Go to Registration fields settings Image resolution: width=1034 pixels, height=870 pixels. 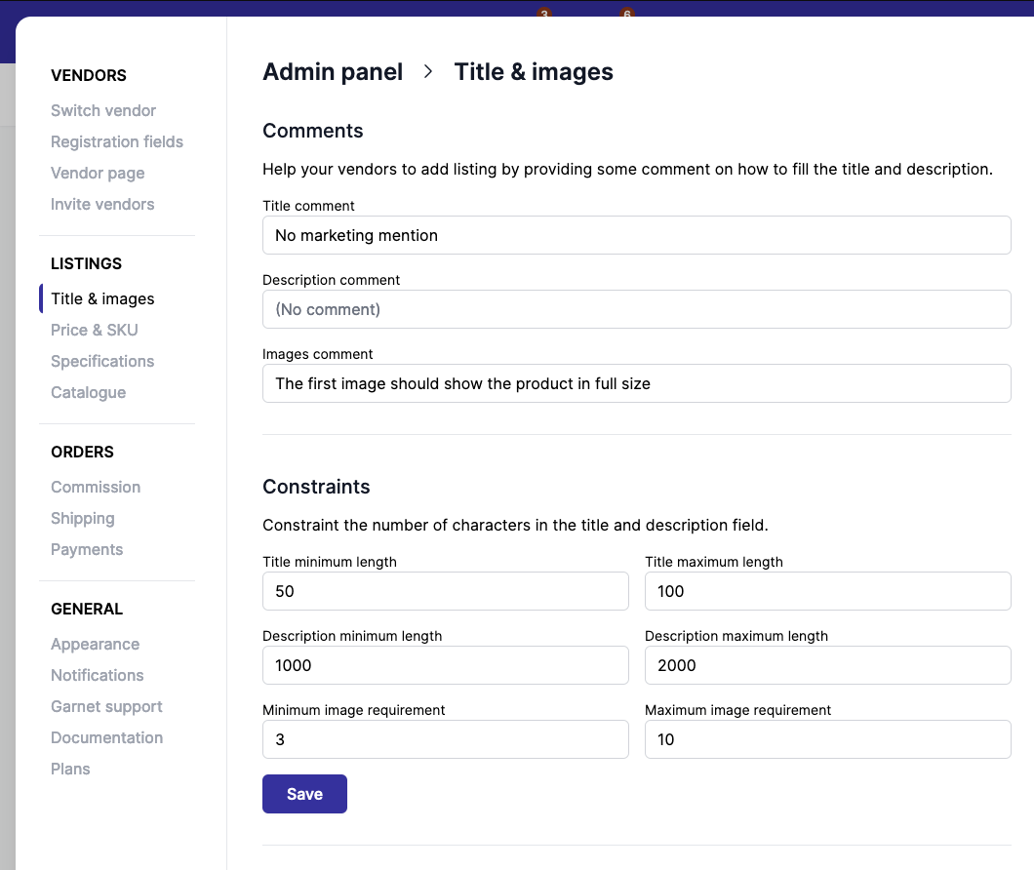click(x=117, y=141)
